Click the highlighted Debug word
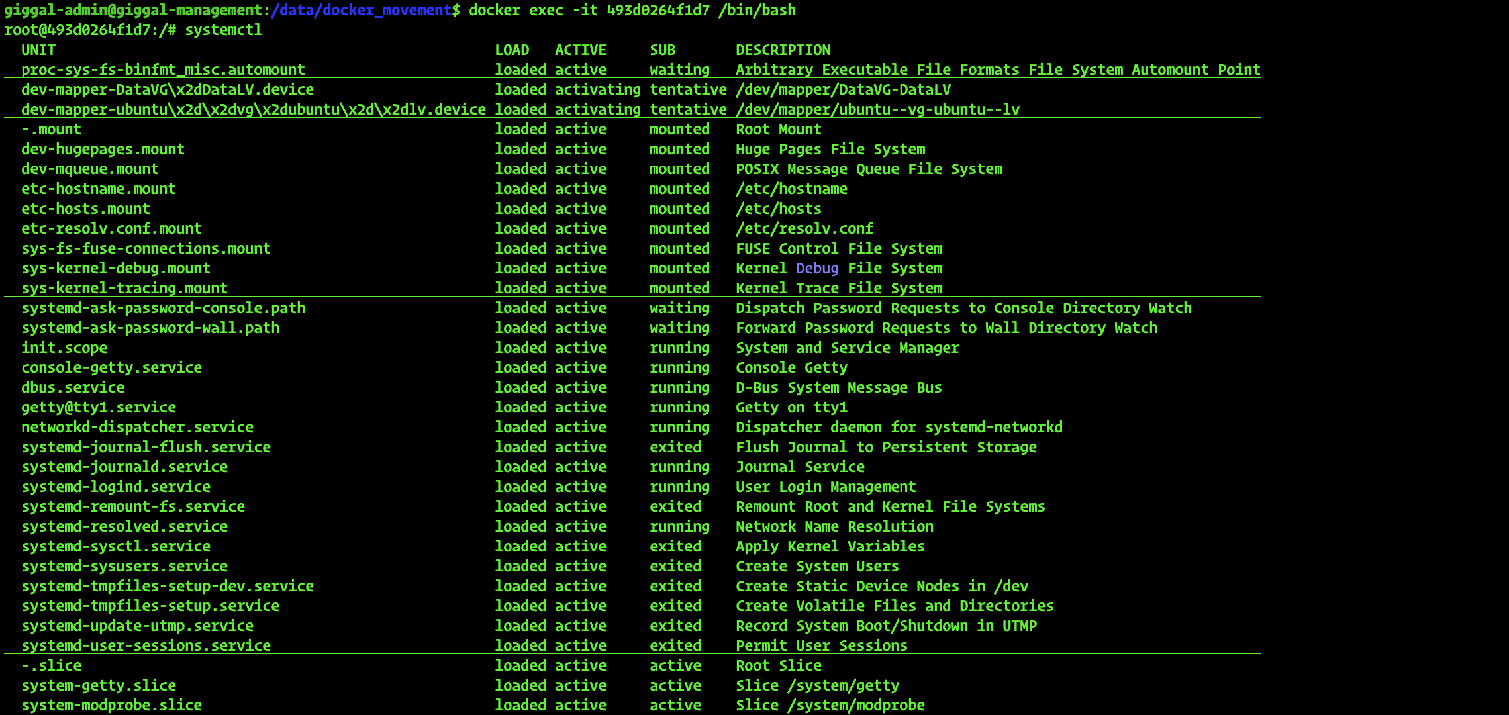Screen dimensions: 1509x715 pos(817,269)
